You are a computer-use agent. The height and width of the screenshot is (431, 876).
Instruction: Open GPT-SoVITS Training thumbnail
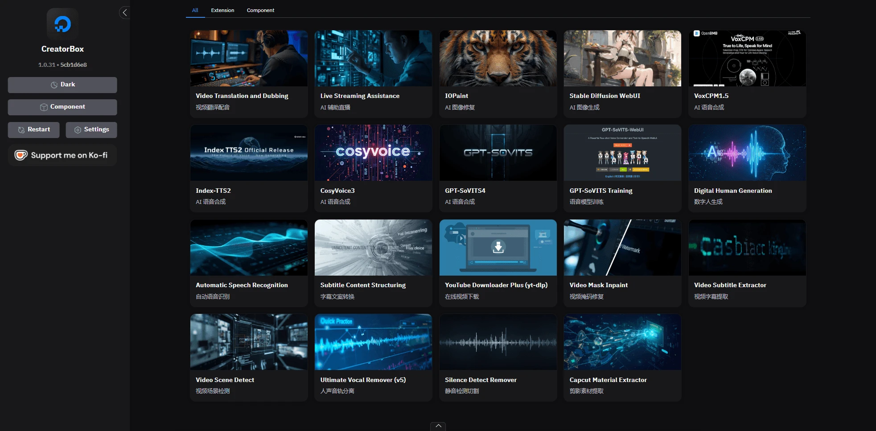coord(622,153)
